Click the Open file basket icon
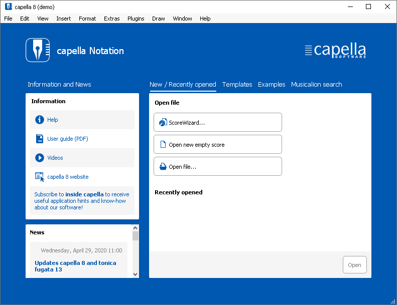This screenshot has width=397, height=305. click(163, 167)
